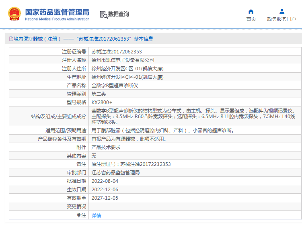Click the 政务服务门户 text label

tap(281, 19)
